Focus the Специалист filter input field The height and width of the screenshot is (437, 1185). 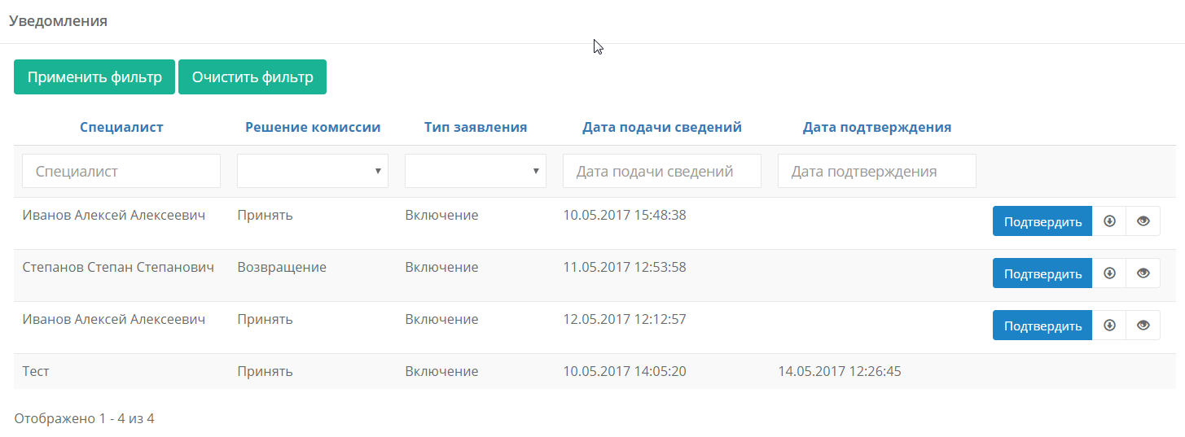(x=121, y=171)
